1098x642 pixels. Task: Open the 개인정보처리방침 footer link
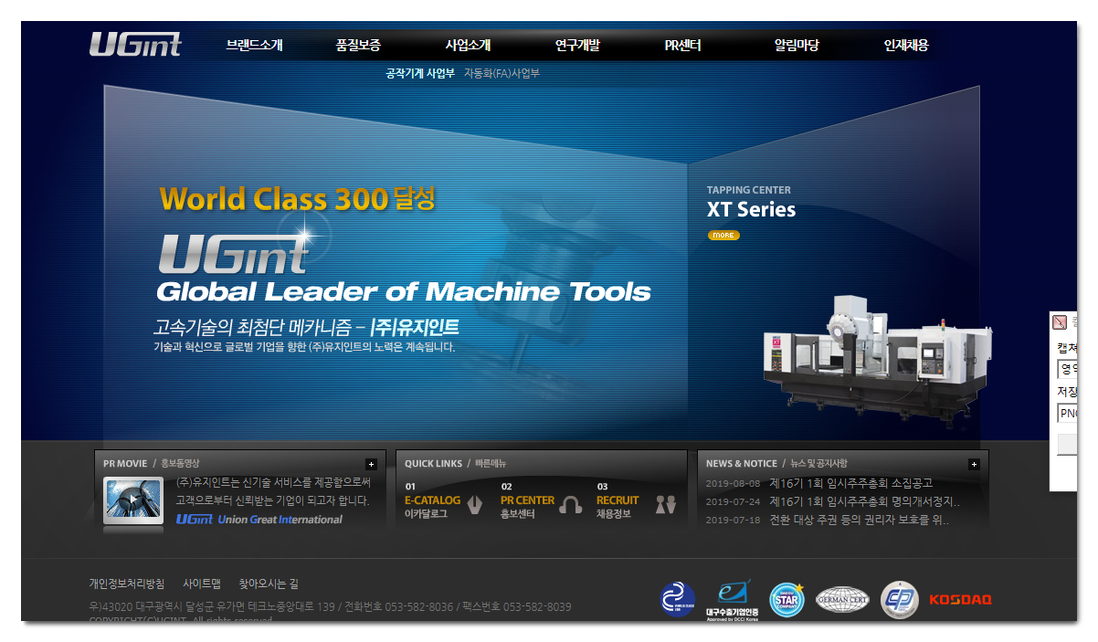tap(127, 584)
